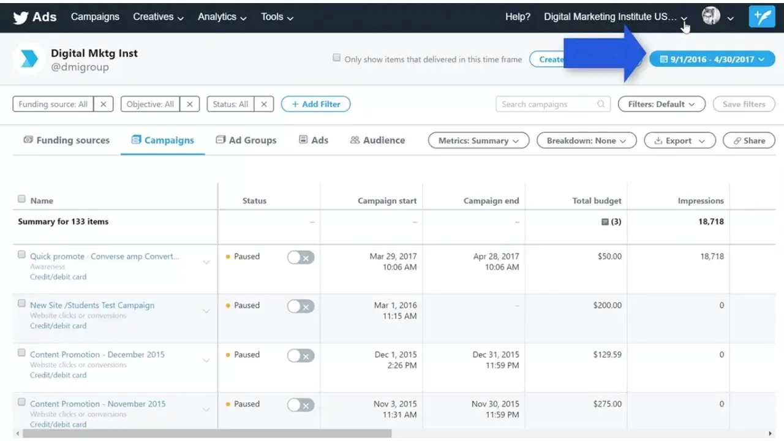This screenshot has height=441, width=784.
Task: Click the user profile avatar
Action: coord(711,17)
